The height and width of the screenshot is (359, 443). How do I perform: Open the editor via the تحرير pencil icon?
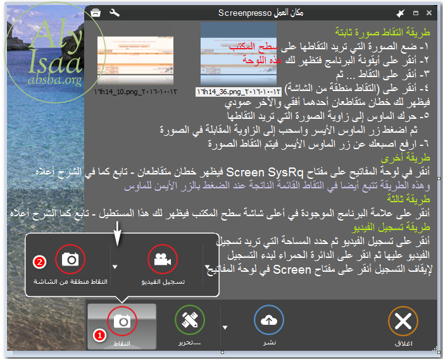tap(189, 320)
